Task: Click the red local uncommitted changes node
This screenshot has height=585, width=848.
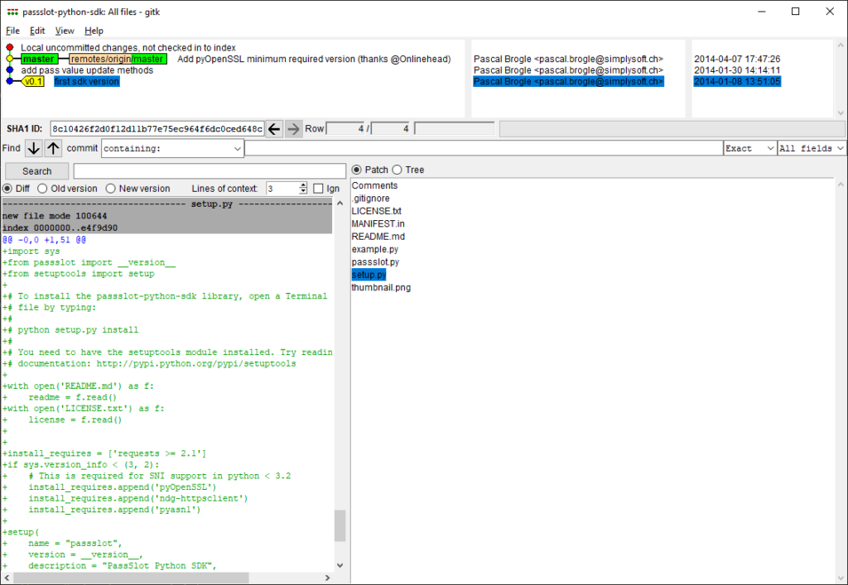Action: point(10,48)
